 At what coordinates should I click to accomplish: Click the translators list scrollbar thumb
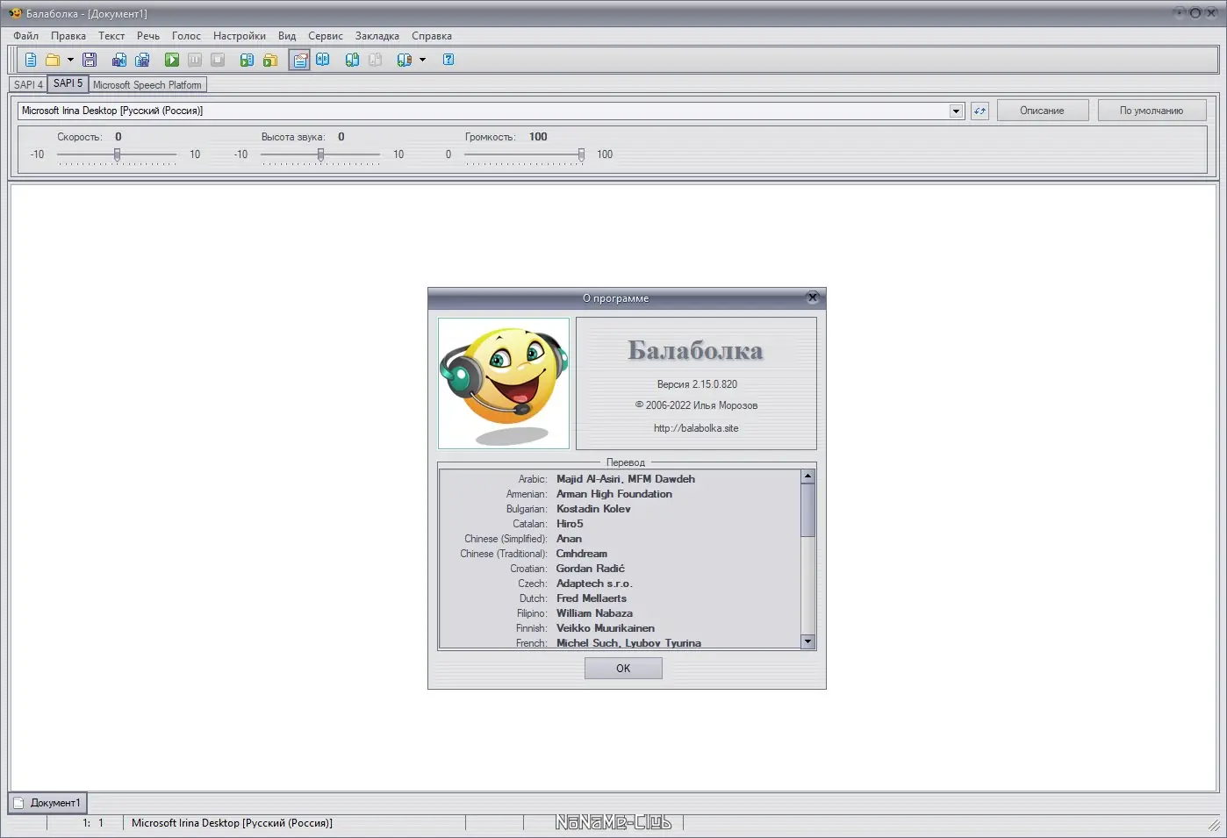(808, 510)
